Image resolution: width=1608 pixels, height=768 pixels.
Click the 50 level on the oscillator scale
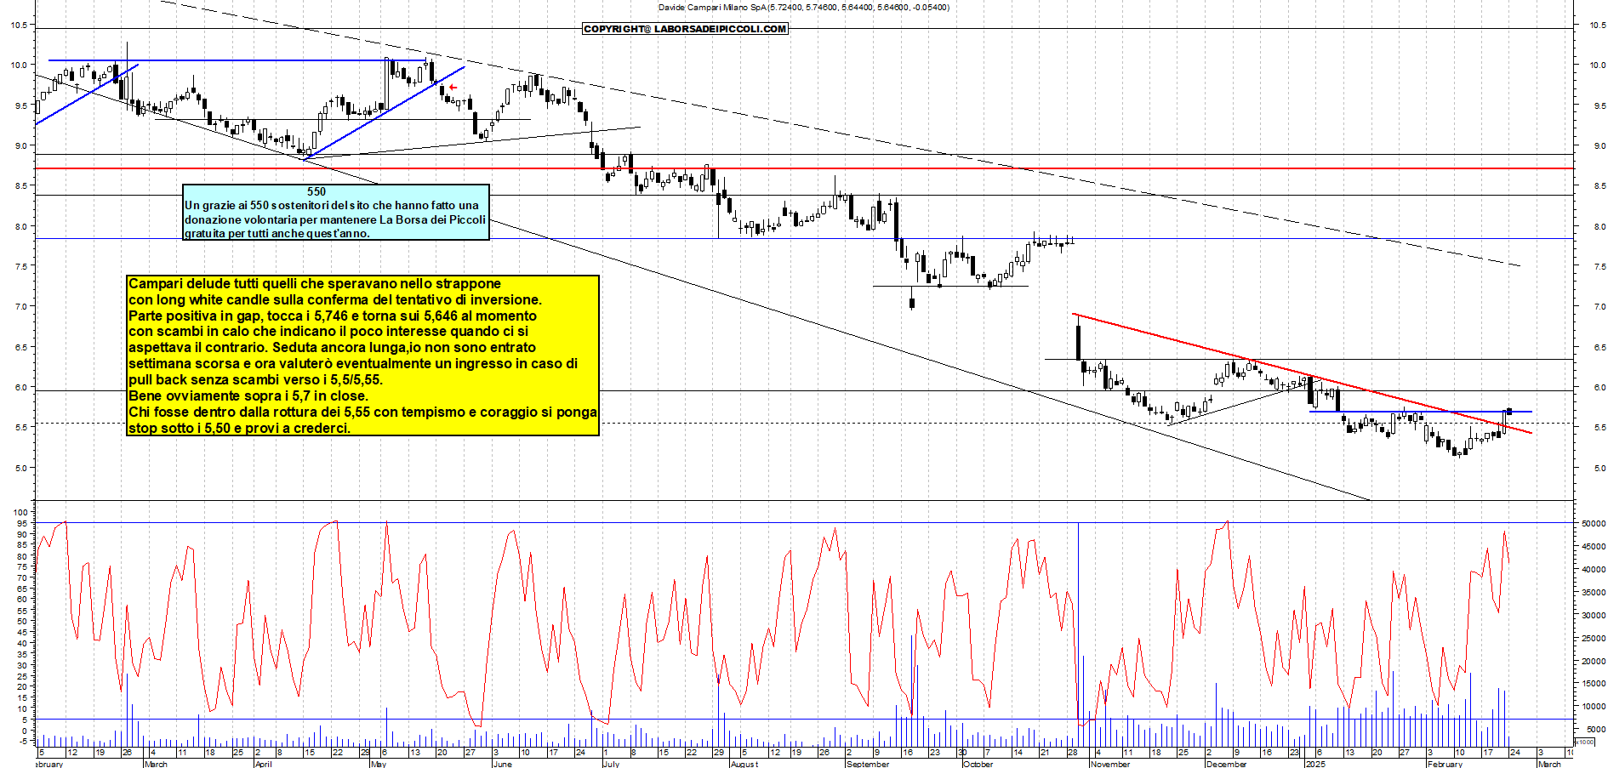[22, 621]
